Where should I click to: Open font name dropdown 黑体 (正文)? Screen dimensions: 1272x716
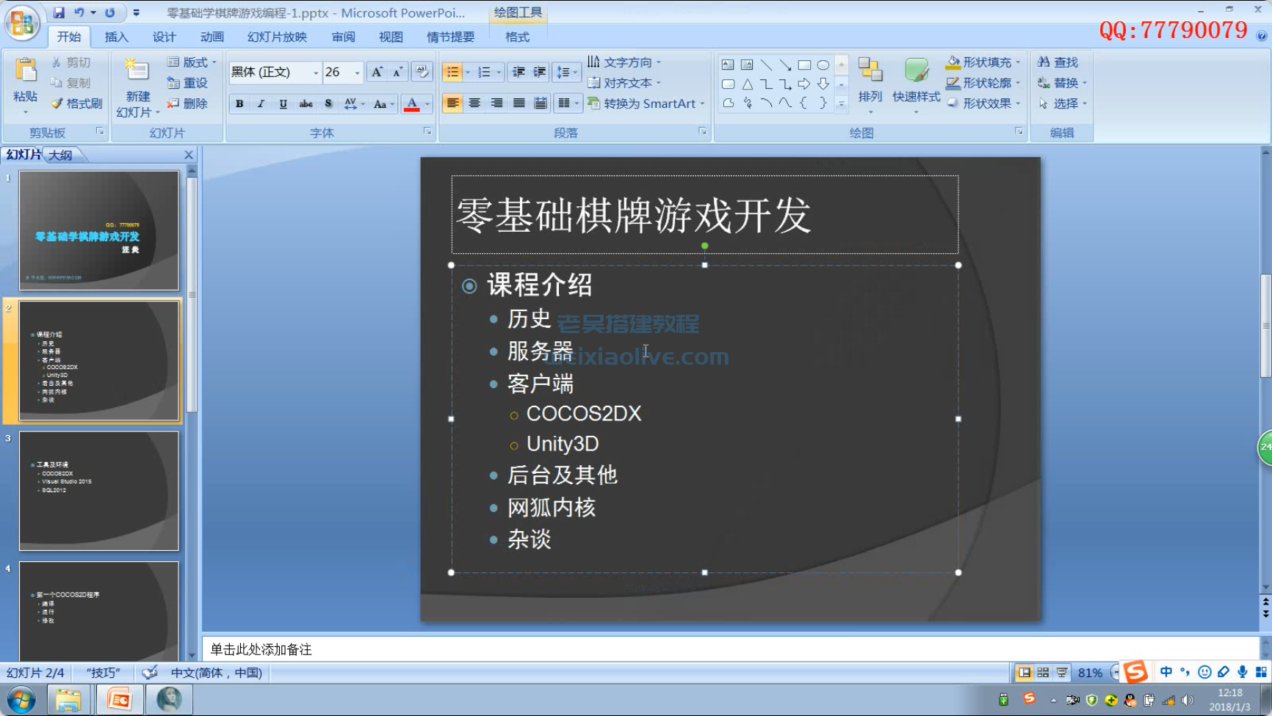pos(316,73)
